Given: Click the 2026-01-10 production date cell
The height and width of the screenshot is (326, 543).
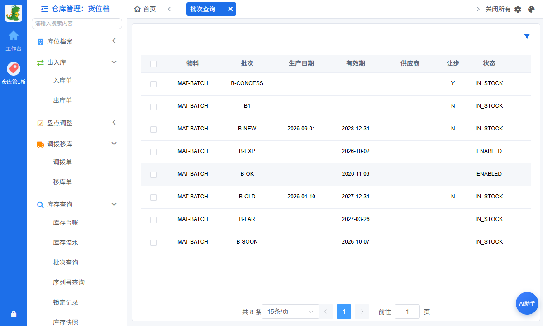Looking at the screenshot, I should pos(301,197).
